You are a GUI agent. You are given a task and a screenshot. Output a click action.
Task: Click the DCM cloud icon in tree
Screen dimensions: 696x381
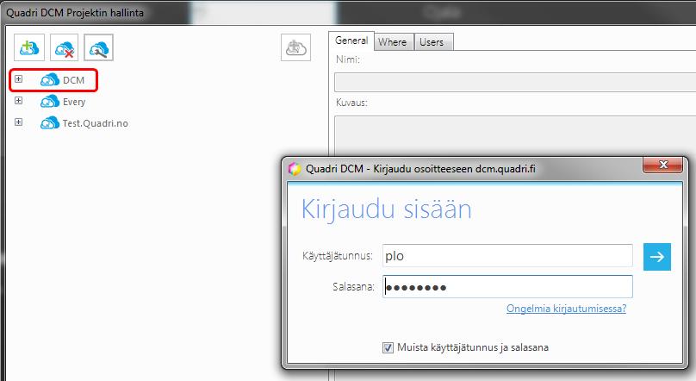tap(50, 80)
